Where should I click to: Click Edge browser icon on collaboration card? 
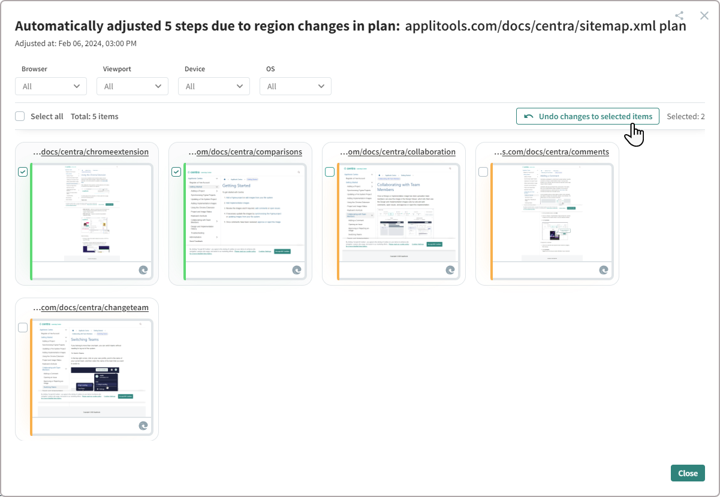tap(450, 270)
